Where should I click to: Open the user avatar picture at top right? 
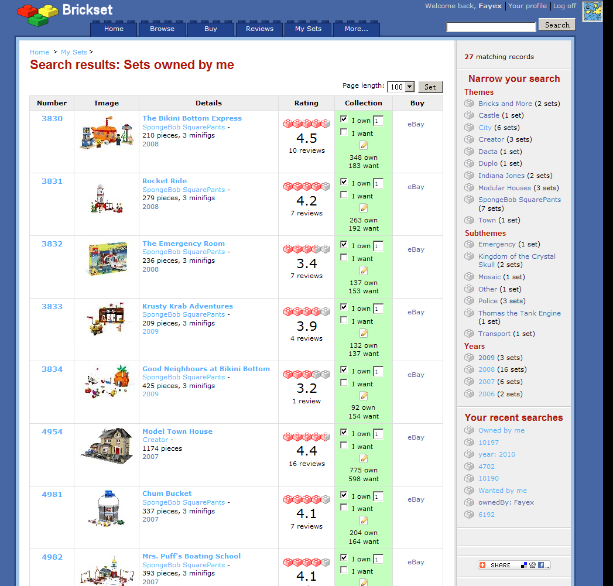pyautogui.click(x=593, y=11)
